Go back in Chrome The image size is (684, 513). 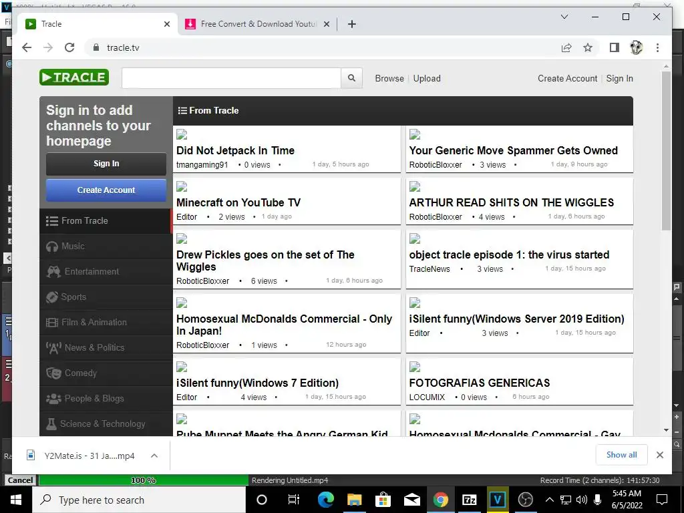point(27,47)
